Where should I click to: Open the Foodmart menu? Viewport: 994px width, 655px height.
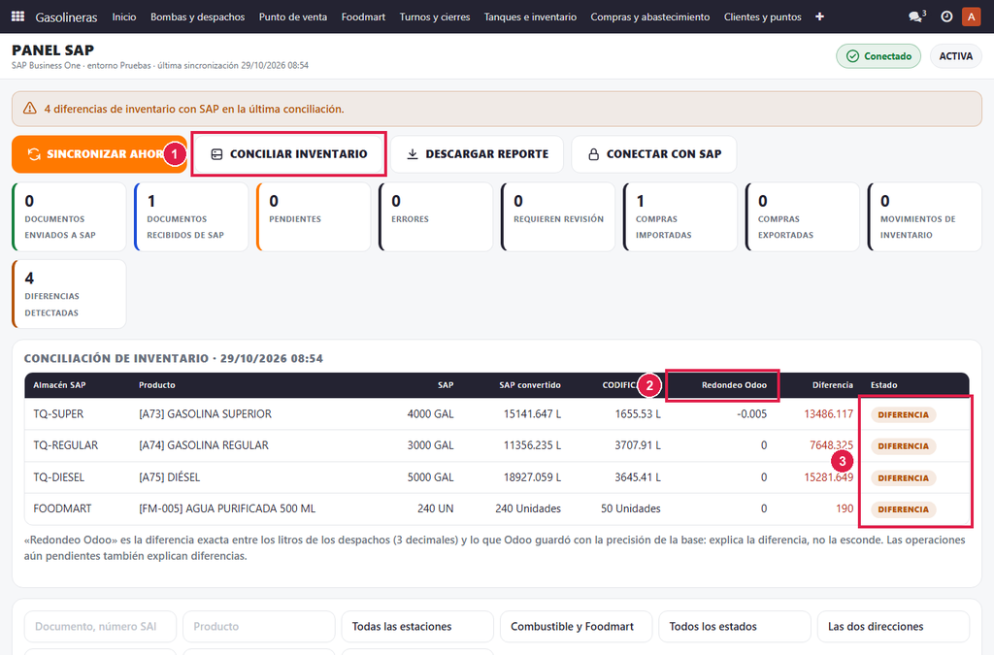(x=363, y=17)
